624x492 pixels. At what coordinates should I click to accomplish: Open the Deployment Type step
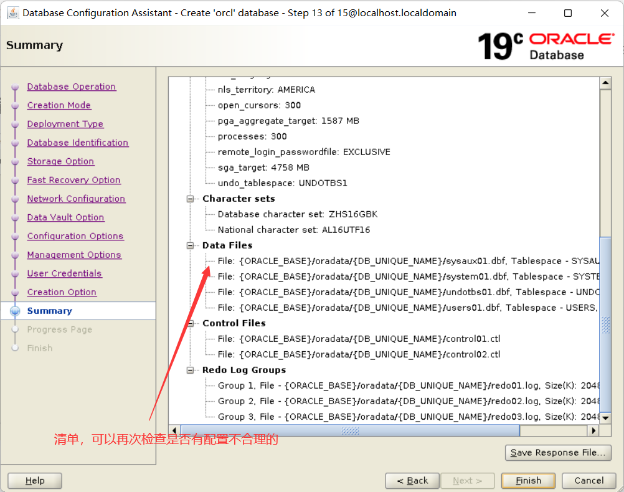coord(65,124)
